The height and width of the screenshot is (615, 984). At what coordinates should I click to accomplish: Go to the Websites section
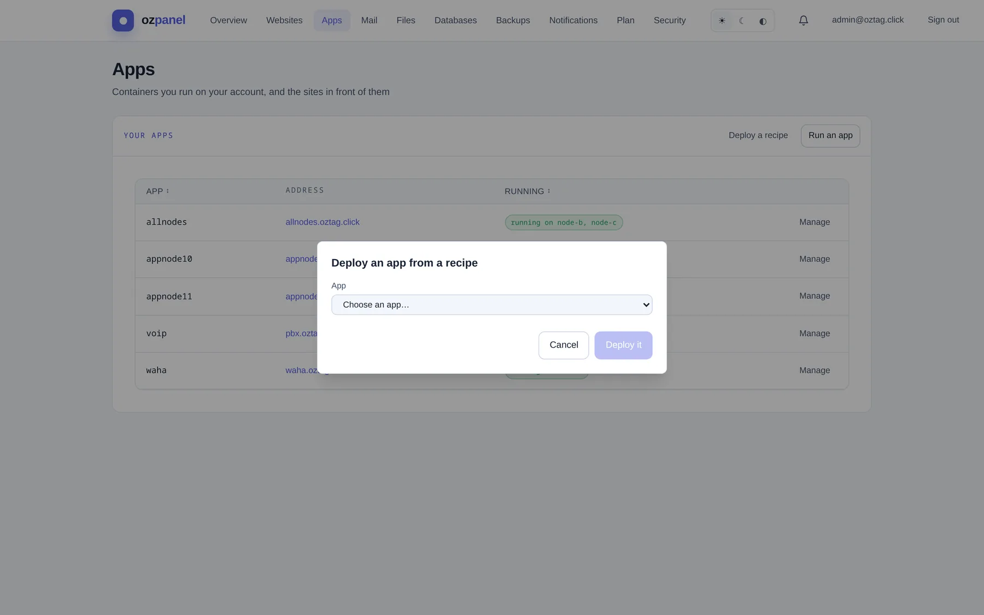coord(284,20)
